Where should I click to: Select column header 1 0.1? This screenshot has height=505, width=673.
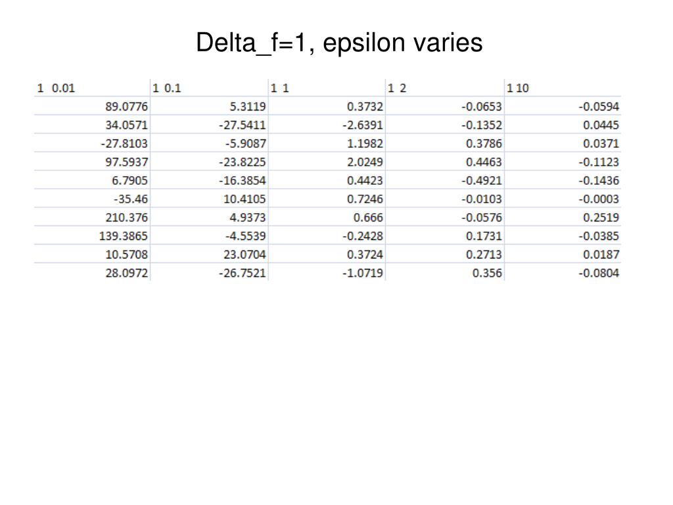point(209,88)
